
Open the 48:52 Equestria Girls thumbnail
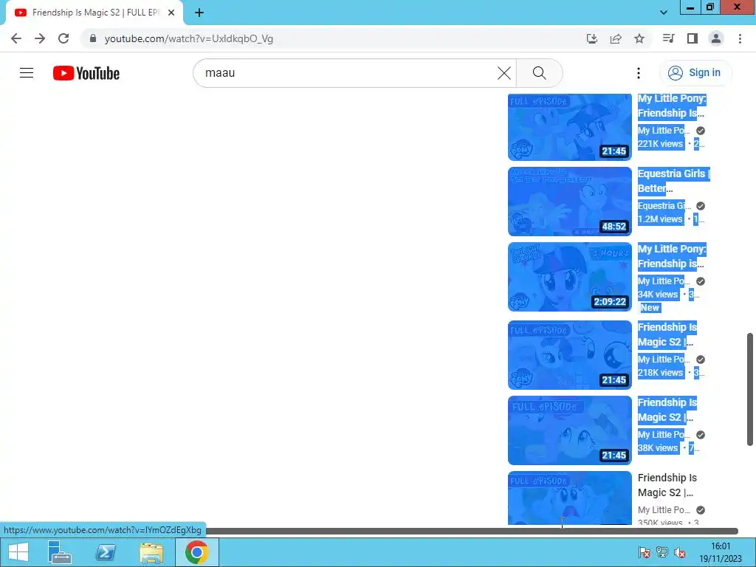click(x=569, y=202)
